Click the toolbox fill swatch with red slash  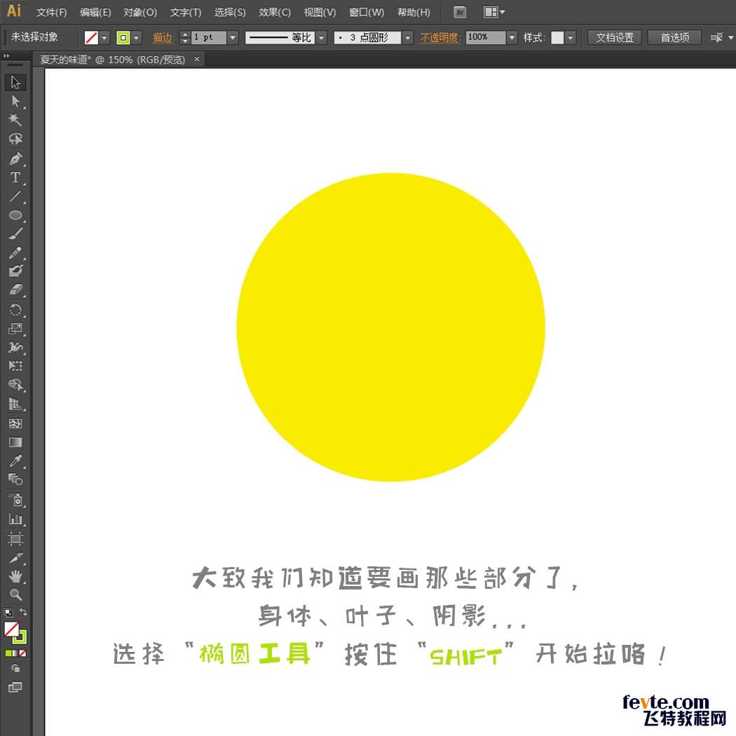click(x=11, y=629)
